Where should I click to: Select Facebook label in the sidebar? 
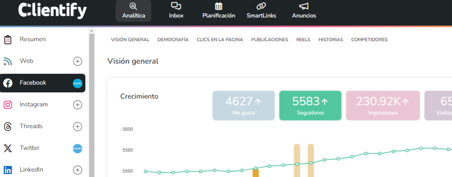33,83
